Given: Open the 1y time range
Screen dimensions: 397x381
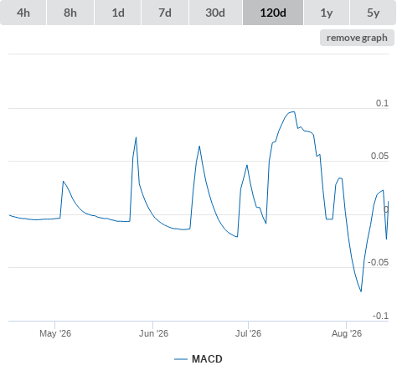Looking at the screenshot, I should click(327, 13).
